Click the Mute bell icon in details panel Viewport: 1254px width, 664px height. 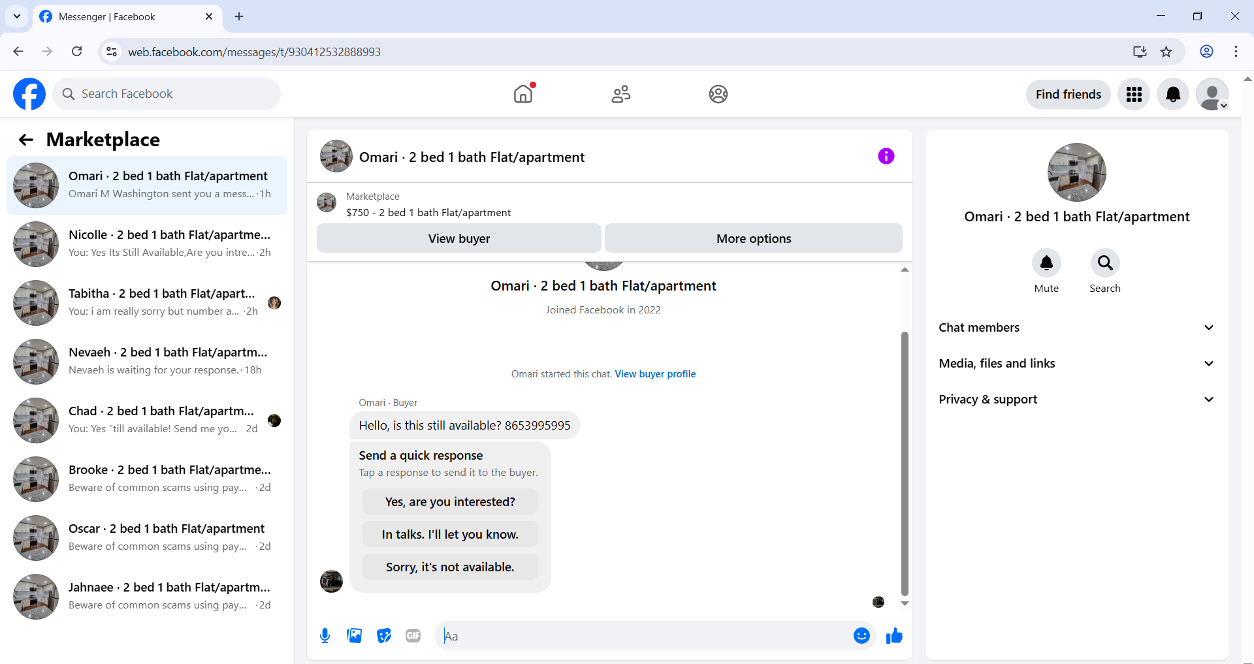pyautogui.click(x=1046, y=263)
